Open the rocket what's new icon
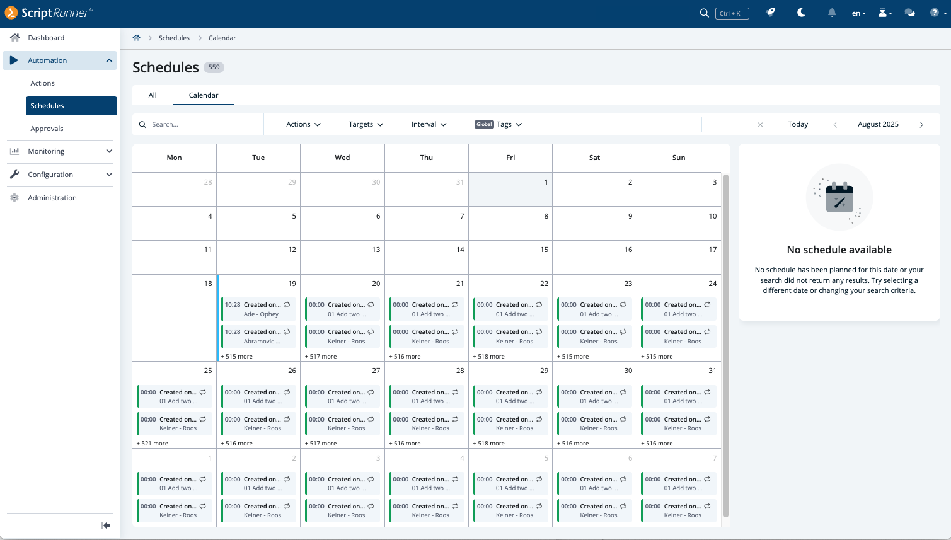Viewport: 951px width, 540px height. (770, 13)
